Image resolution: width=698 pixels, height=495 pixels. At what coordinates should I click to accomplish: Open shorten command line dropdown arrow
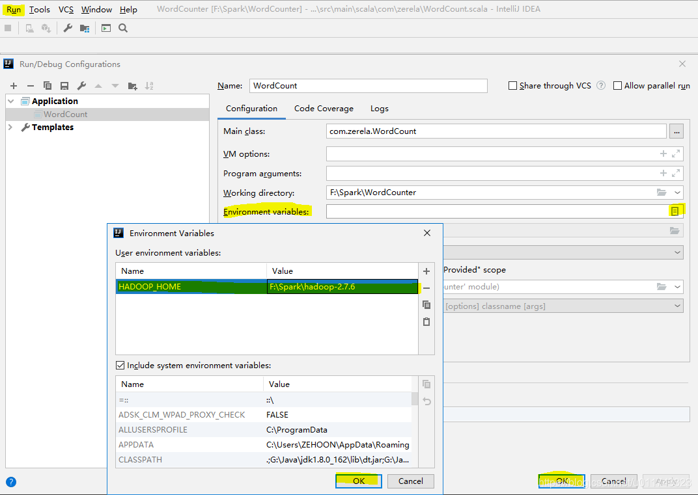(x=677, y=306)
